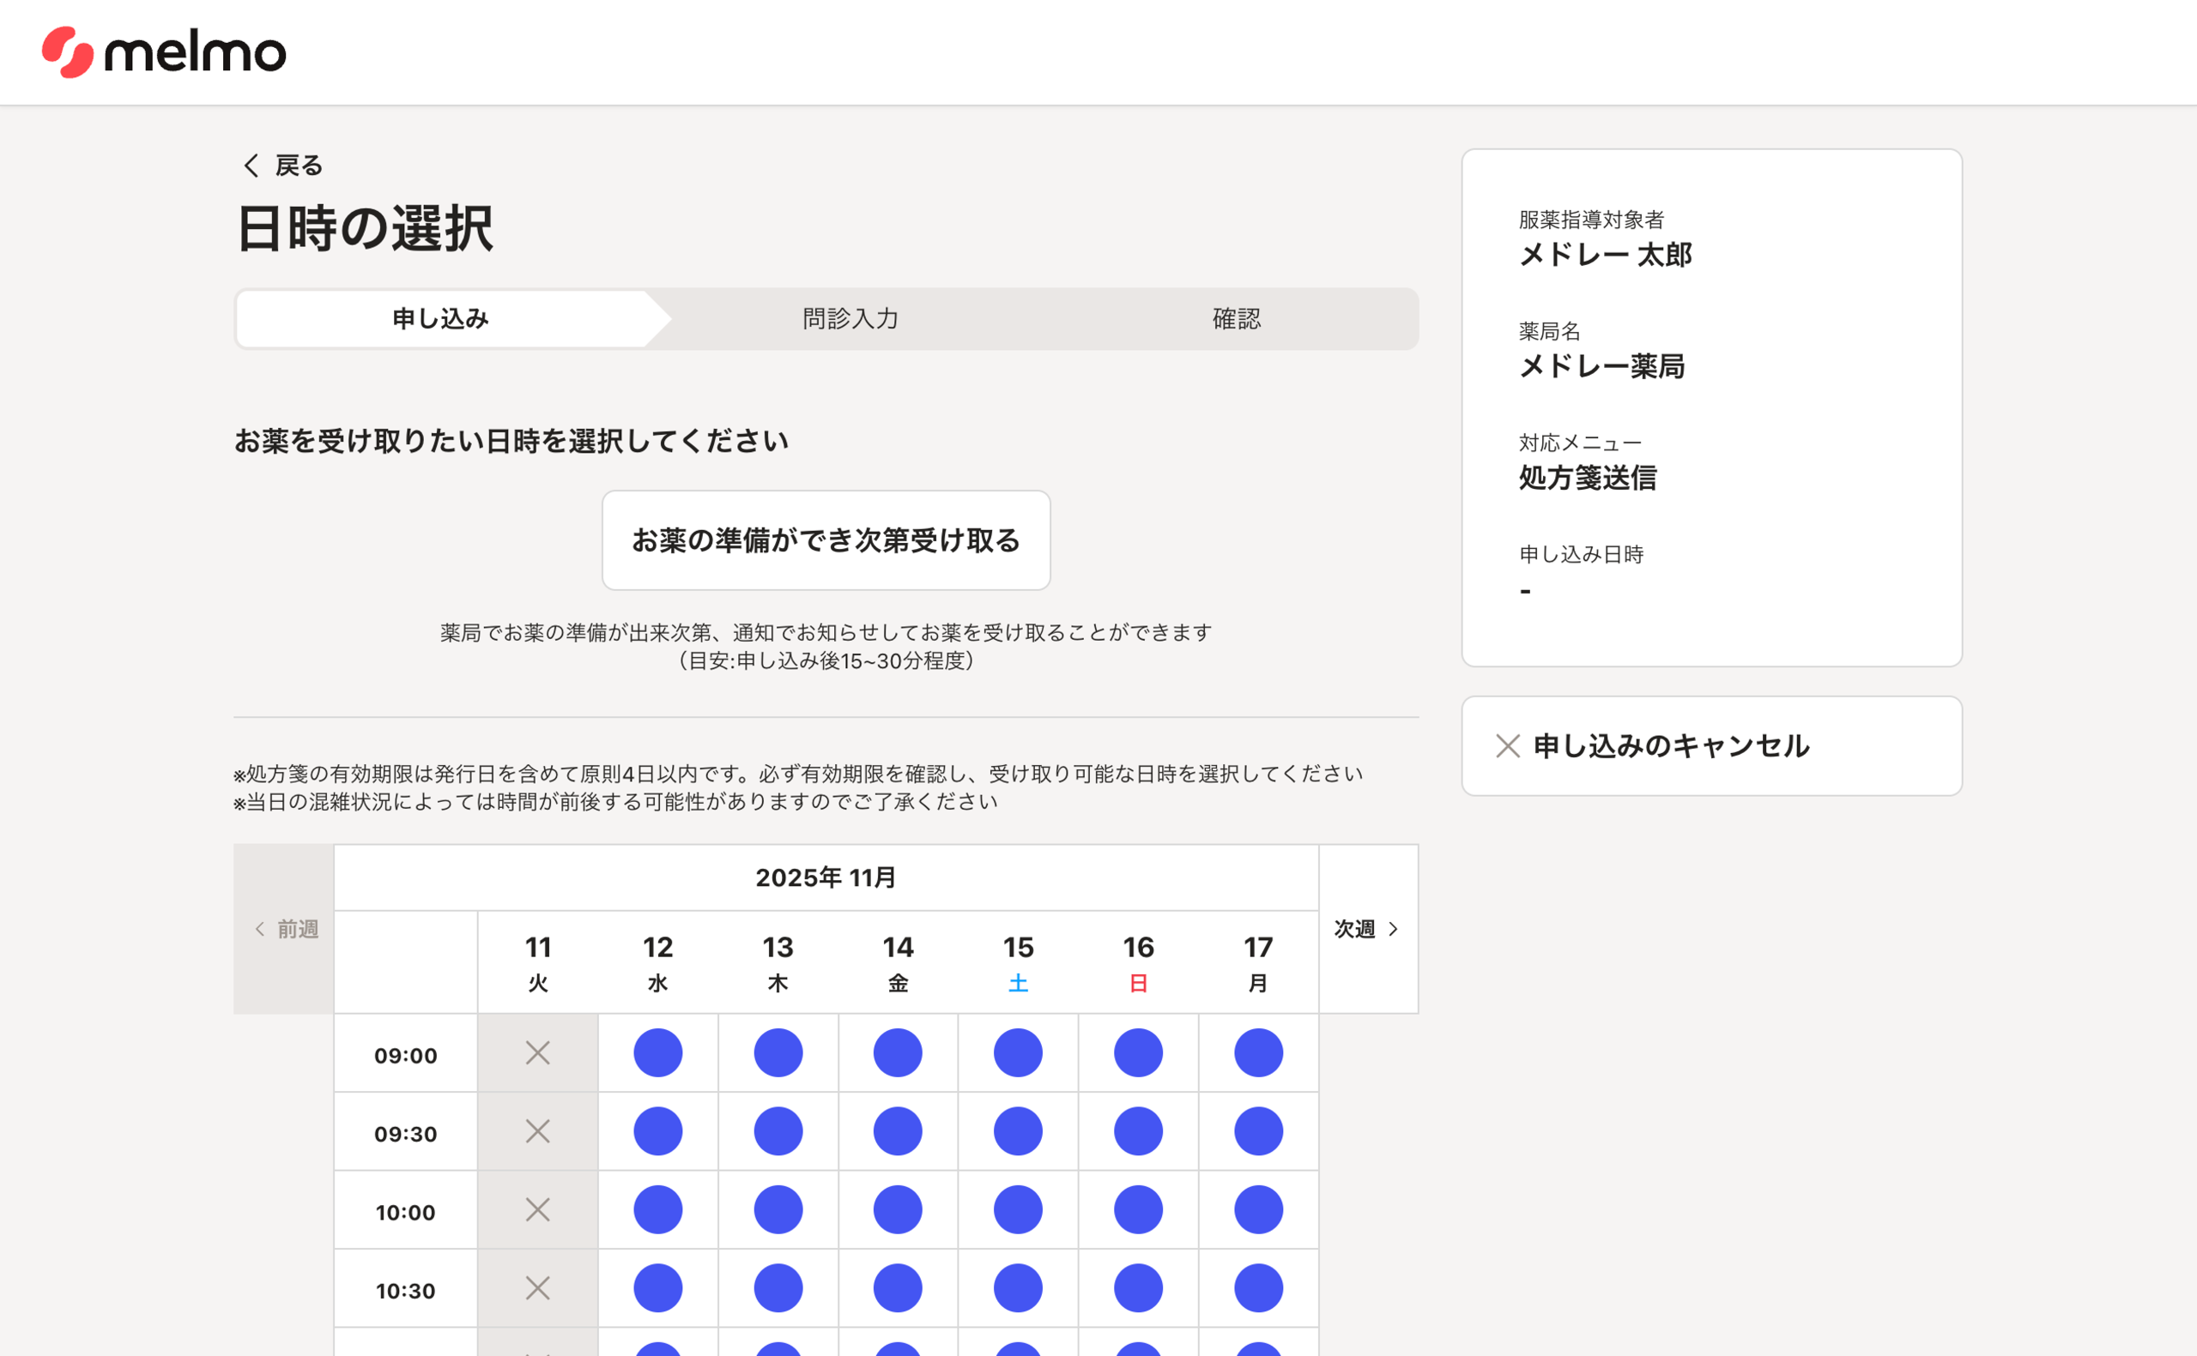Viewport: 2197px width, 1356px height.
Task: Click the 確認 step tab
Action: [x=1236, y=319]
